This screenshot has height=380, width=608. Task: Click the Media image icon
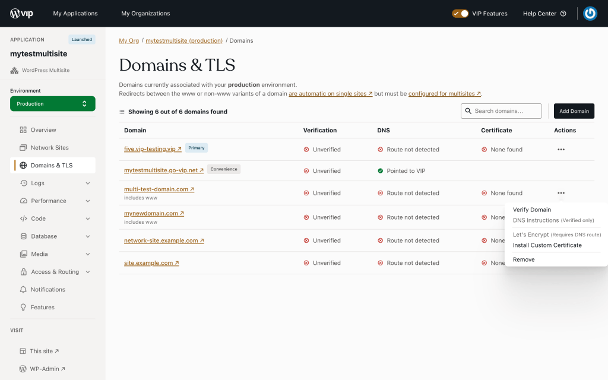click(x=24, y=254)
